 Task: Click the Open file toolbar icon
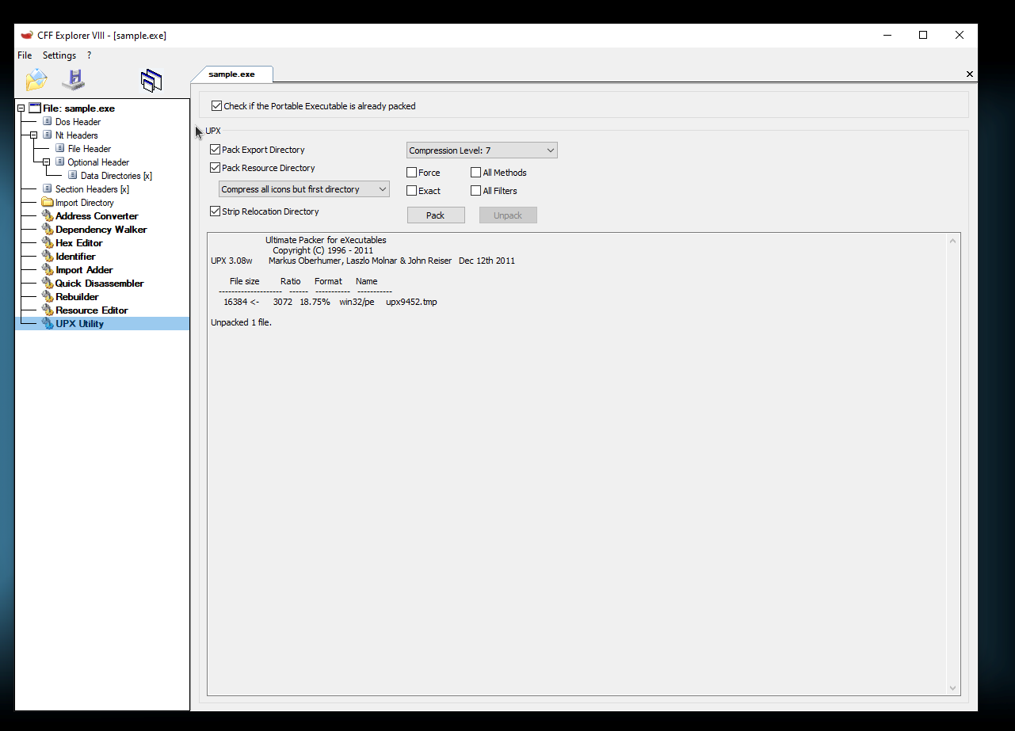[x=36, y=79]
